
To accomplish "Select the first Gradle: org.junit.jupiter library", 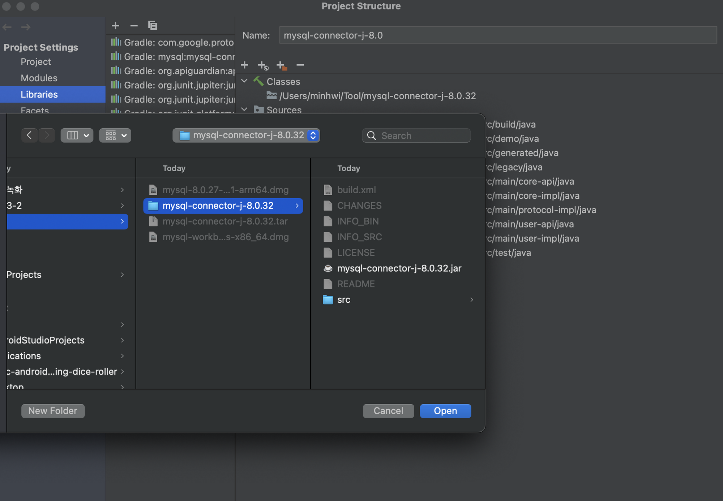I will point(172,85).
